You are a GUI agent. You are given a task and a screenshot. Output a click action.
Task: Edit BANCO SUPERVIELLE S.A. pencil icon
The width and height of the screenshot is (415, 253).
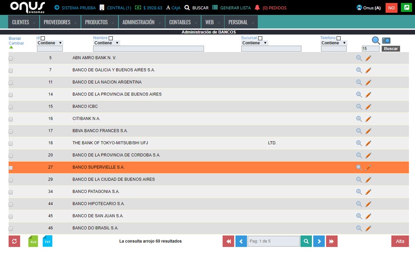click(x=368, y=168)
